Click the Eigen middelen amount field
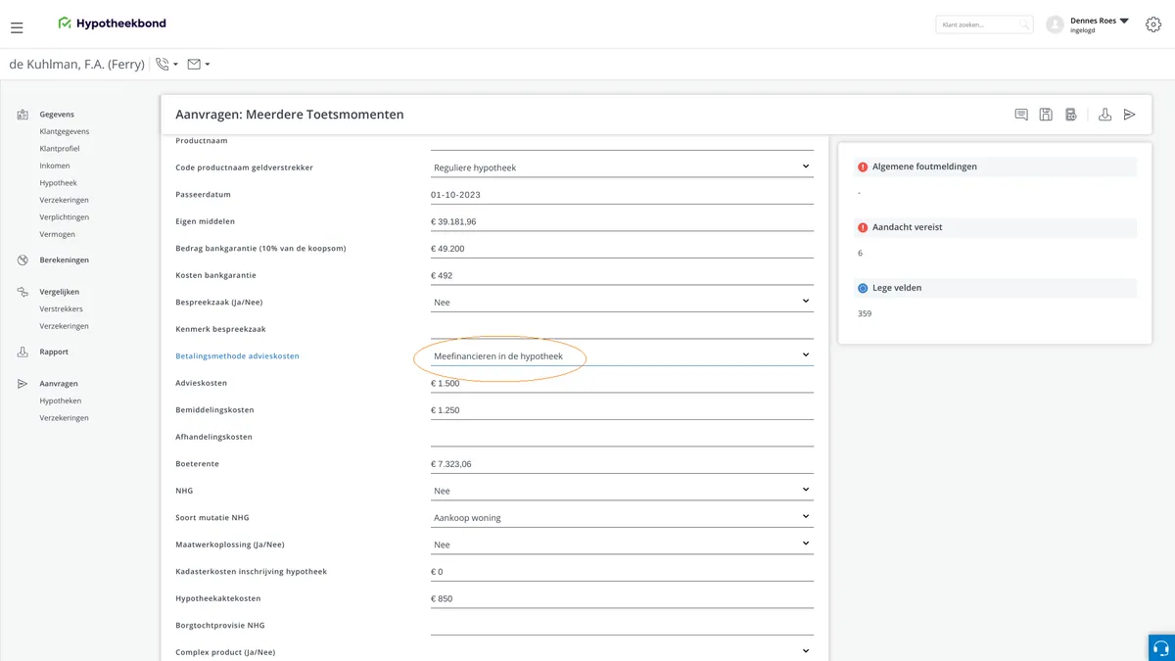Image resolution: width=1175 pixels, height=661 pixels. coord(622,221)
